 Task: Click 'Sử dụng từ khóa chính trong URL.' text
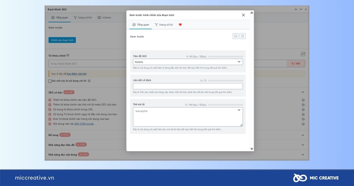pyautogui.click(x=73, y=110)
